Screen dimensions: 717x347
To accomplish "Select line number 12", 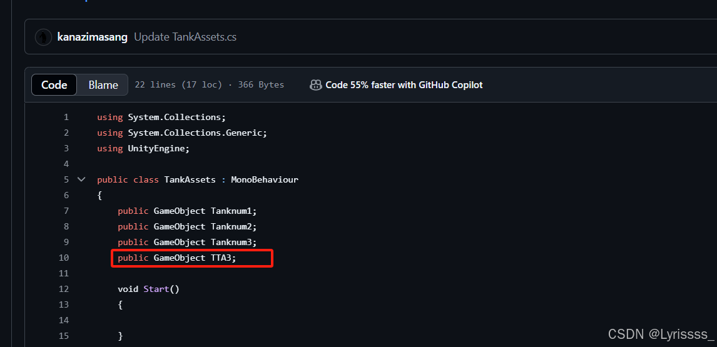I will tap(64, 289).
